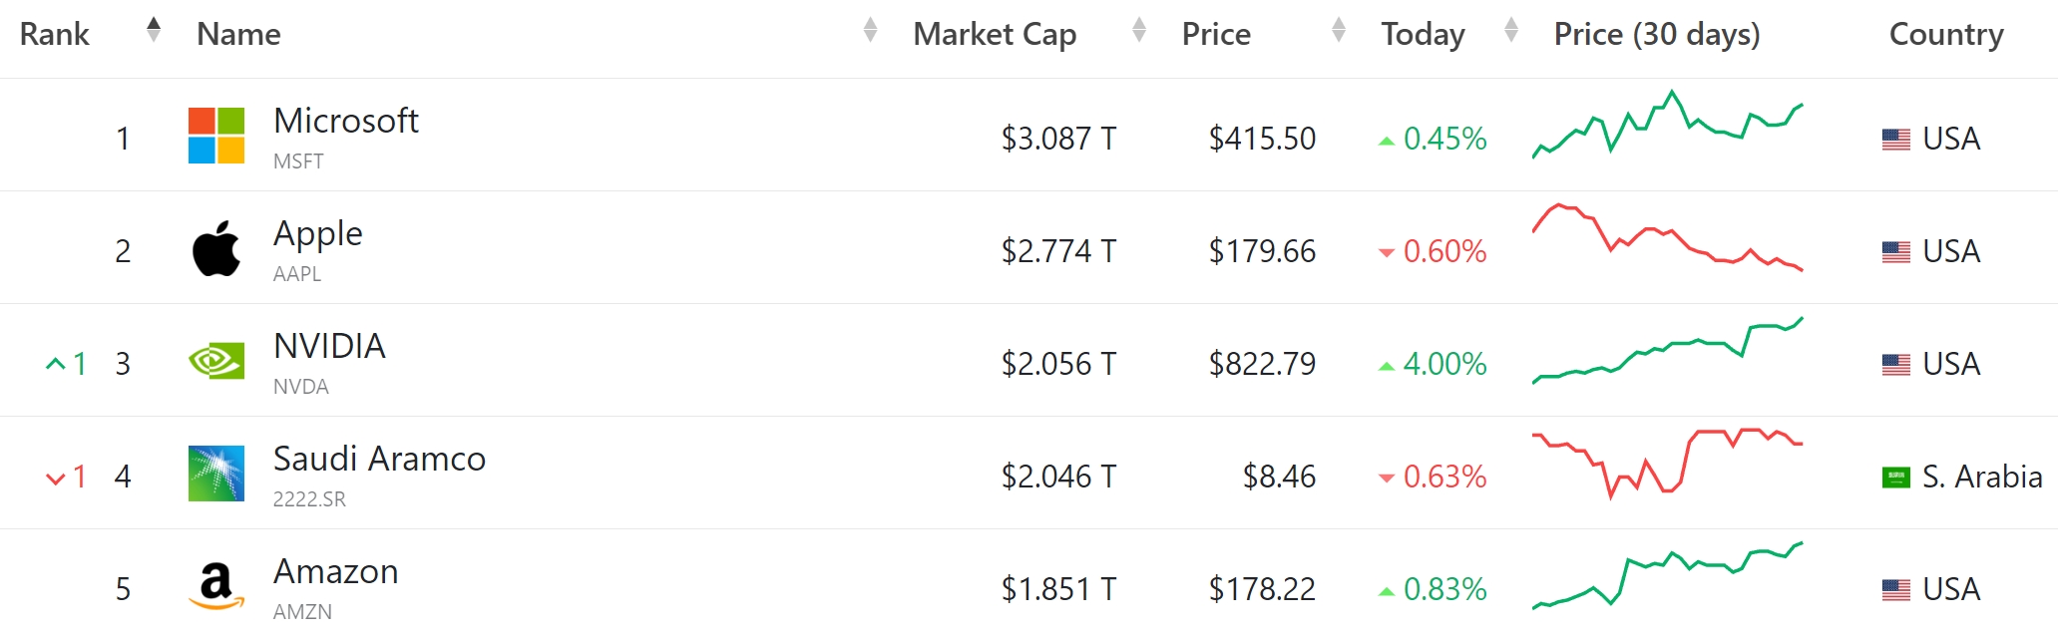Click Saudi Aramco's red rank-down arrow
Screen dimensions: 2058x640
[56, 478]
